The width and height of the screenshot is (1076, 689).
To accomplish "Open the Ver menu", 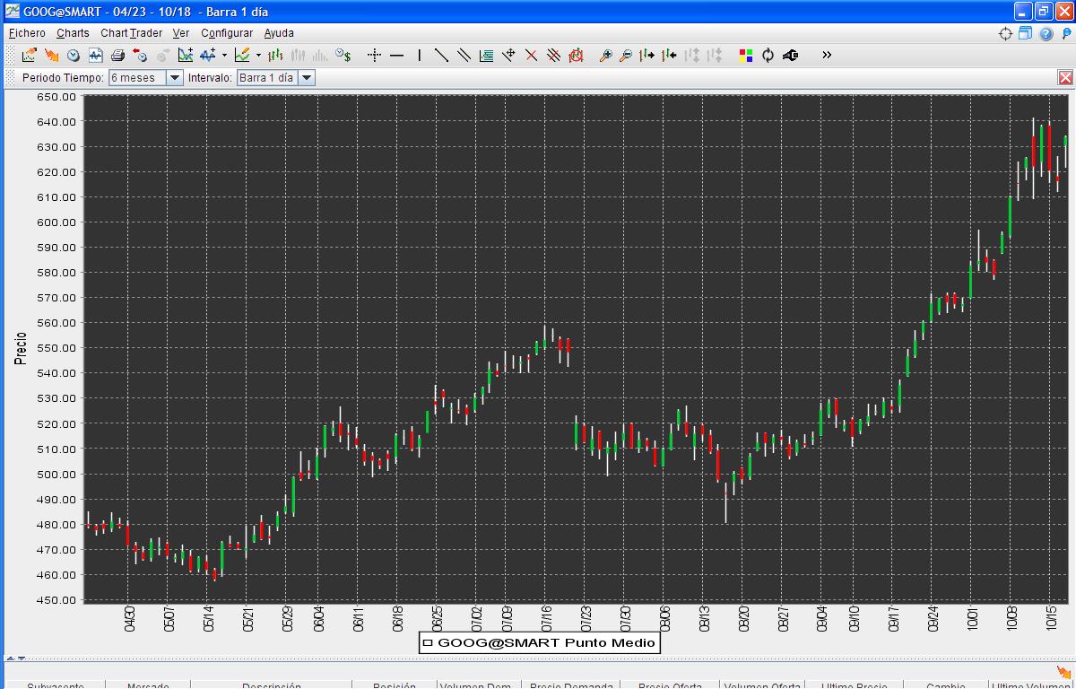I will (181, 33).
